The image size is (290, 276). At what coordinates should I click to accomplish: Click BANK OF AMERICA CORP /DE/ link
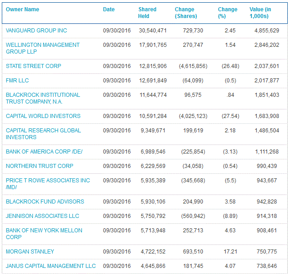tap(44, 152)
